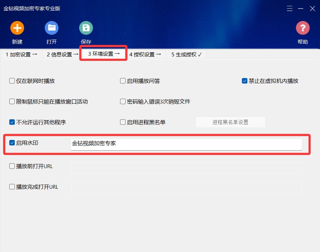The height and width of the screenshot is (252, 320).
Task: Switch to 1 加密设置 tab
Action: point(21,54)
